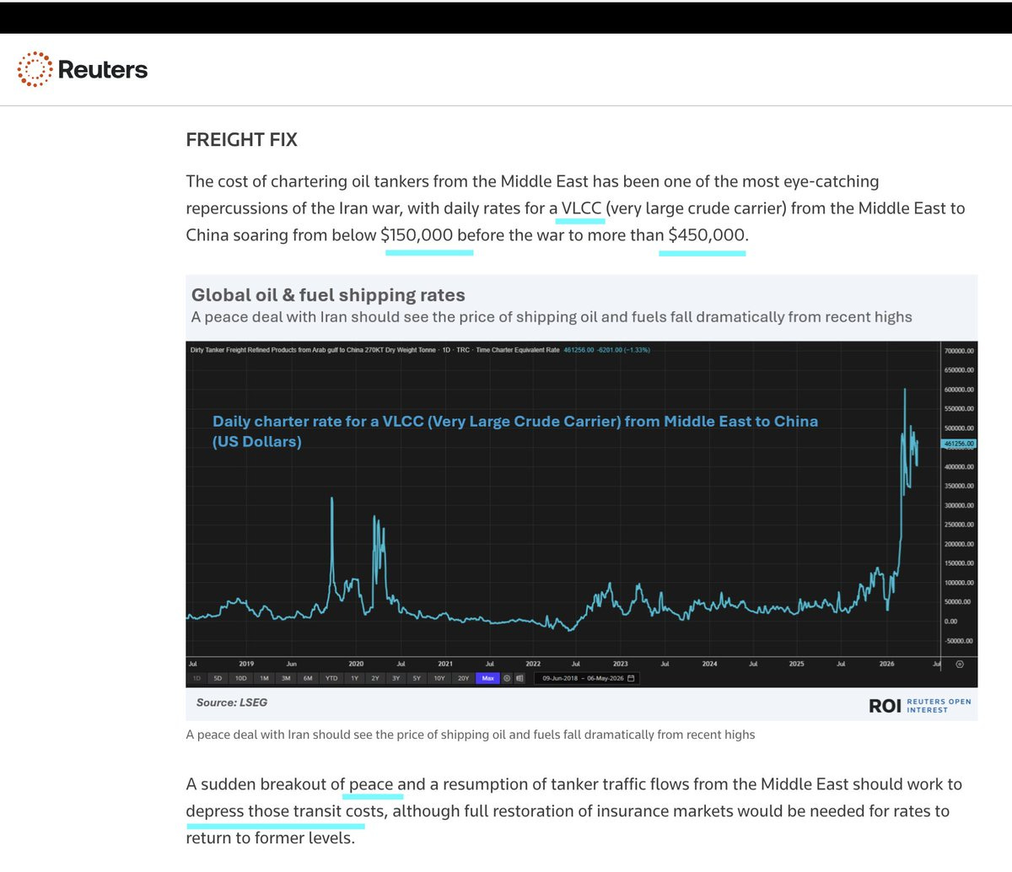
Task: Select the 10D range button
Action: 240,678
